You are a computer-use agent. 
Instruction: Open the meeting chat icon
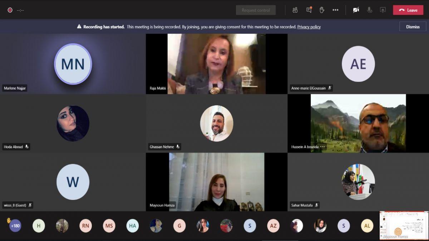click(309, 10)
